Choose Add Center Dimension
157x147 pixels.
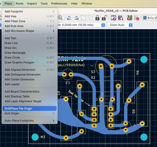point(30,79)
